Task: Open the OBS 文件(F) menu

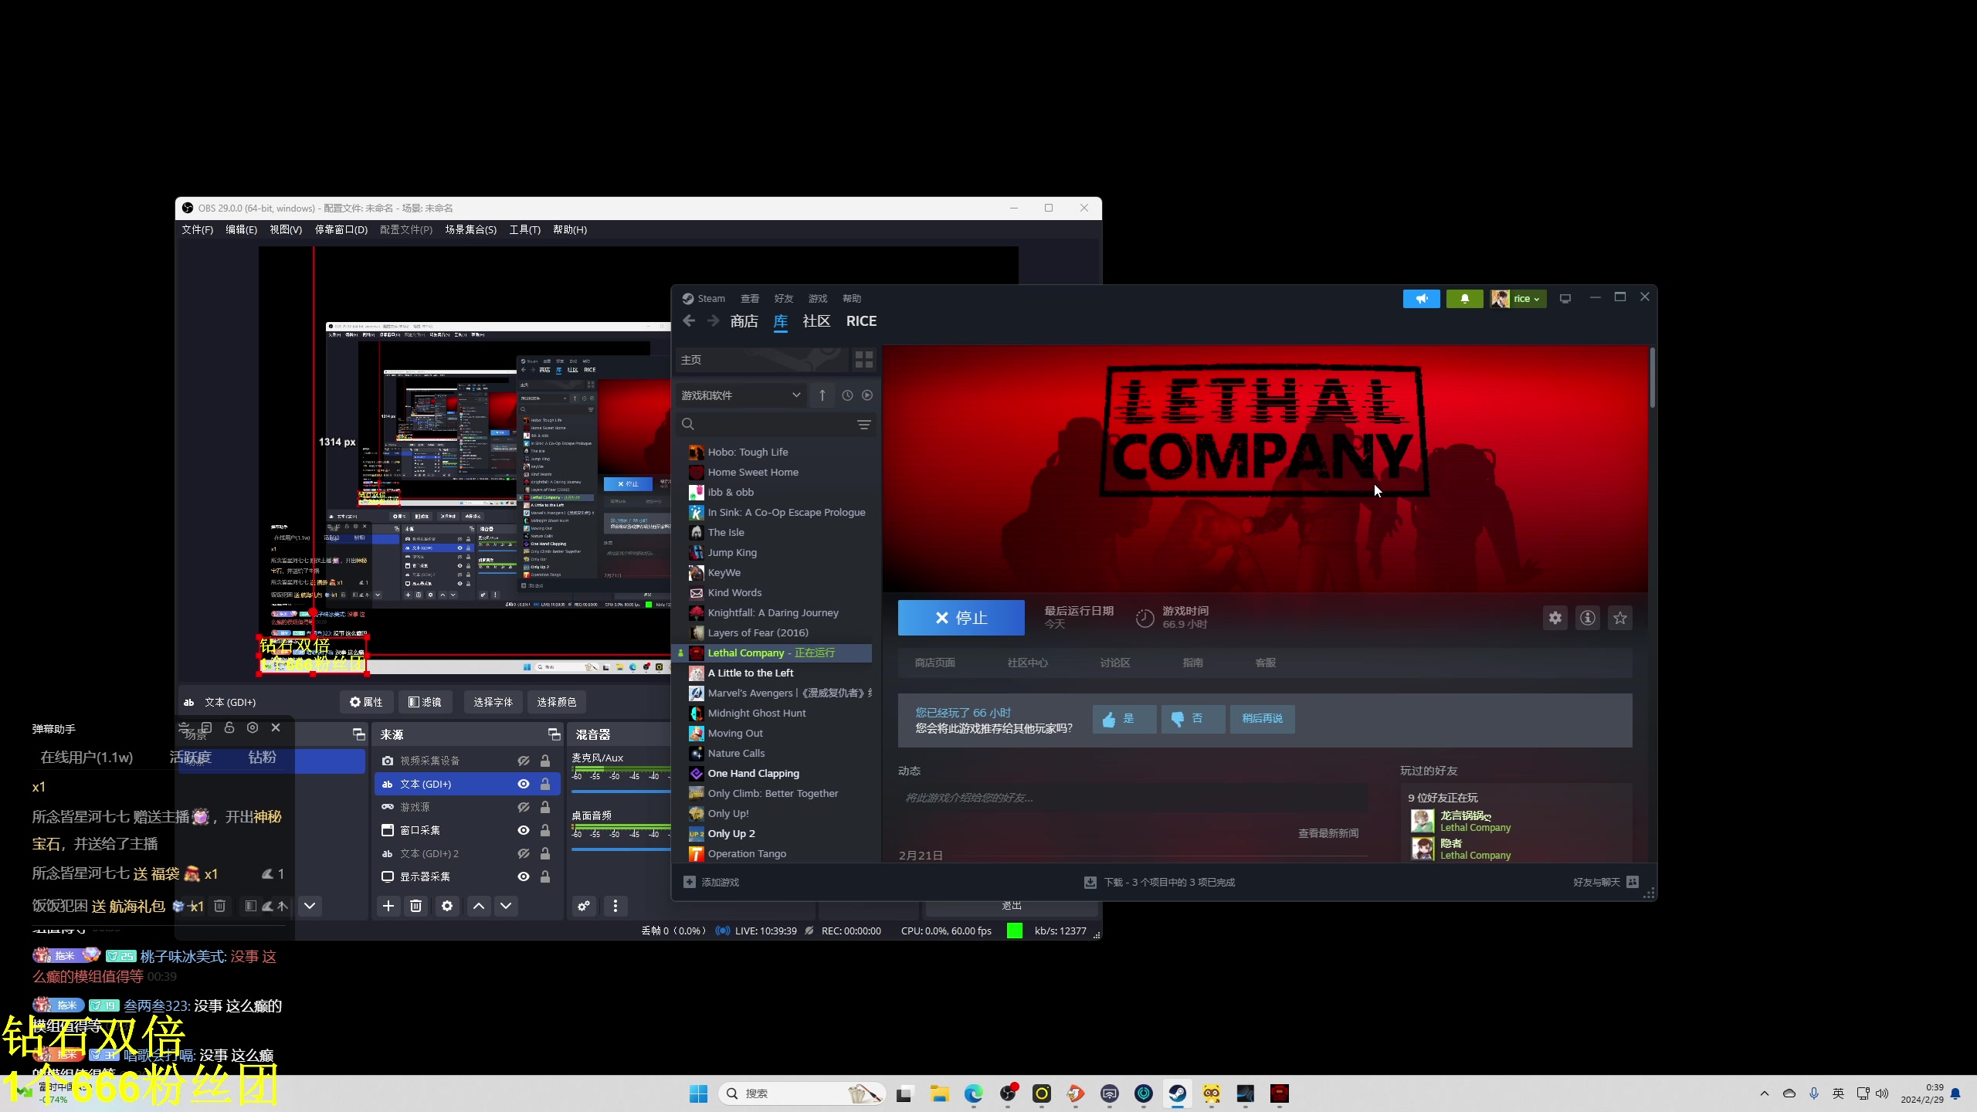Action: pos(197,229)
